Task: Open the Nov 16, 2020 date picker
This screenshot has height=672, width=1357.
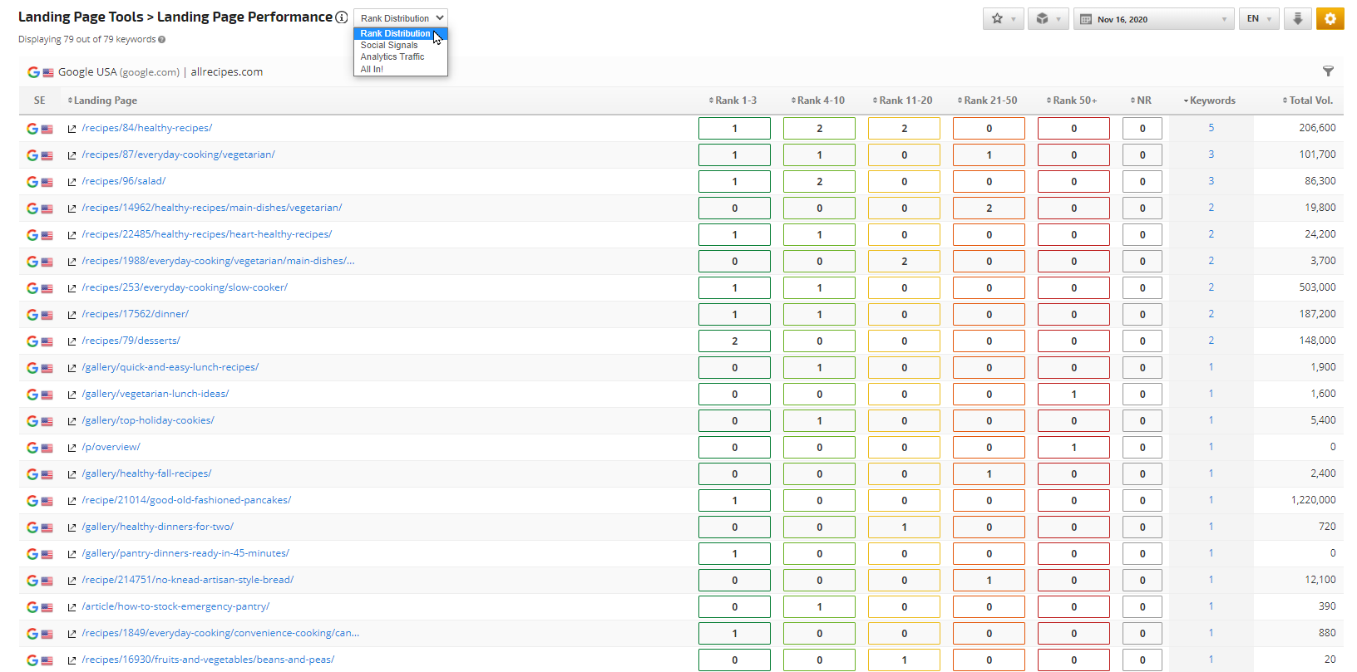Action: (1152, 19)
